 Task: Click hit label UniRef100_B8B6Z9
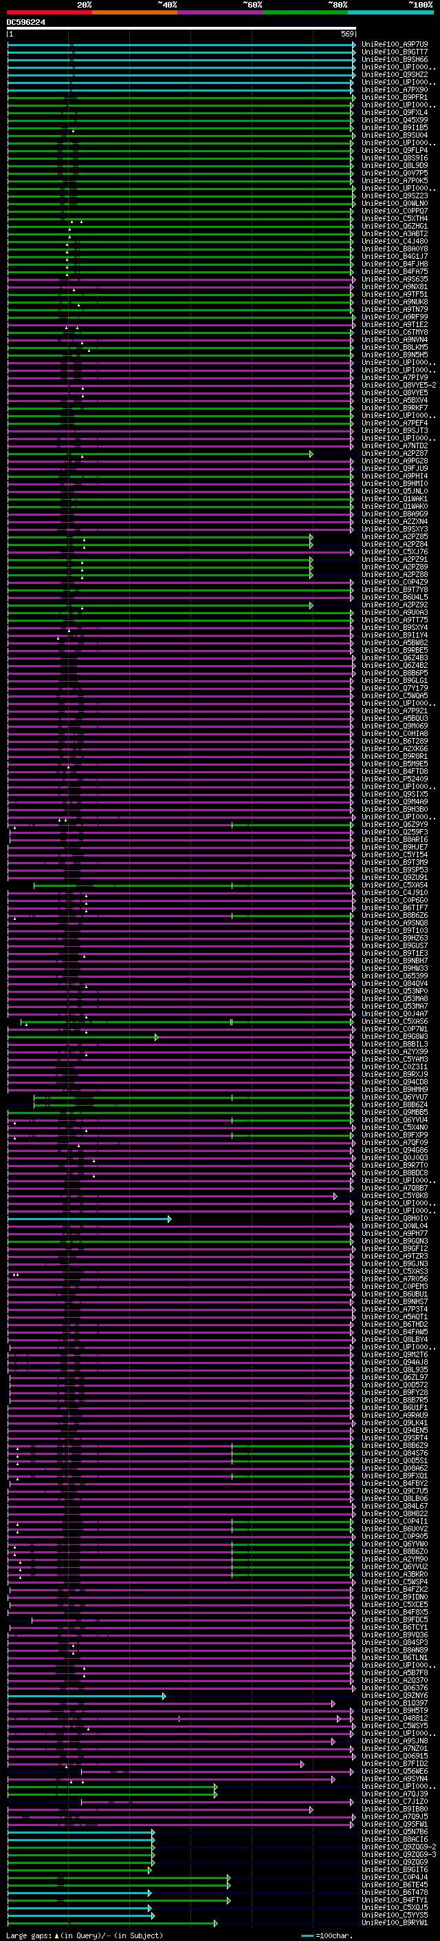pyautogui.click(x=395, y=1445)
